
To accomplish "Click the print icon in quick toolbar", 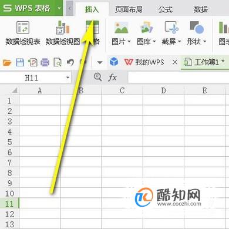I will pos(45,63).
